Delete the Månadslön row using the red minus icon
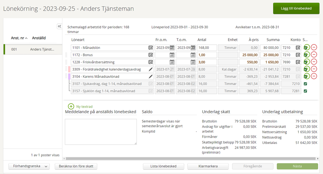This screenshot has height=174, width=323. (x=314, y=48)
